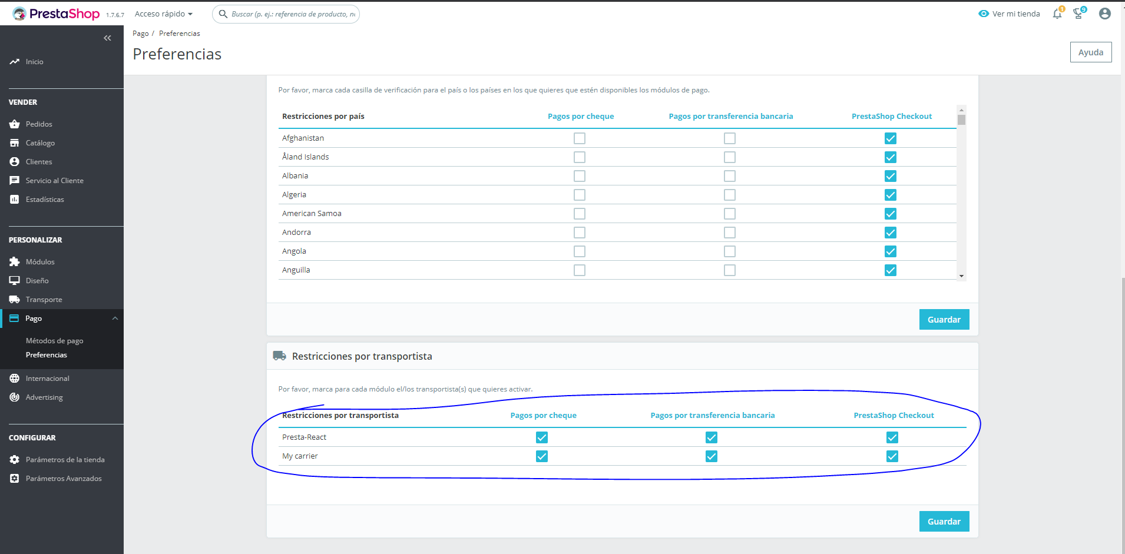Image resolution: width=1125 pixels, height=554 pixels.
Task: Uncheck PrestaShop Checkout for Presta-React
Action: click(x=892, y=437)
